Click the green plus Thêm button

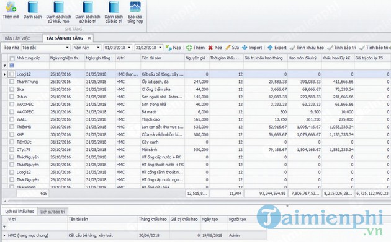pyautogui.click(x=195, y=47)
